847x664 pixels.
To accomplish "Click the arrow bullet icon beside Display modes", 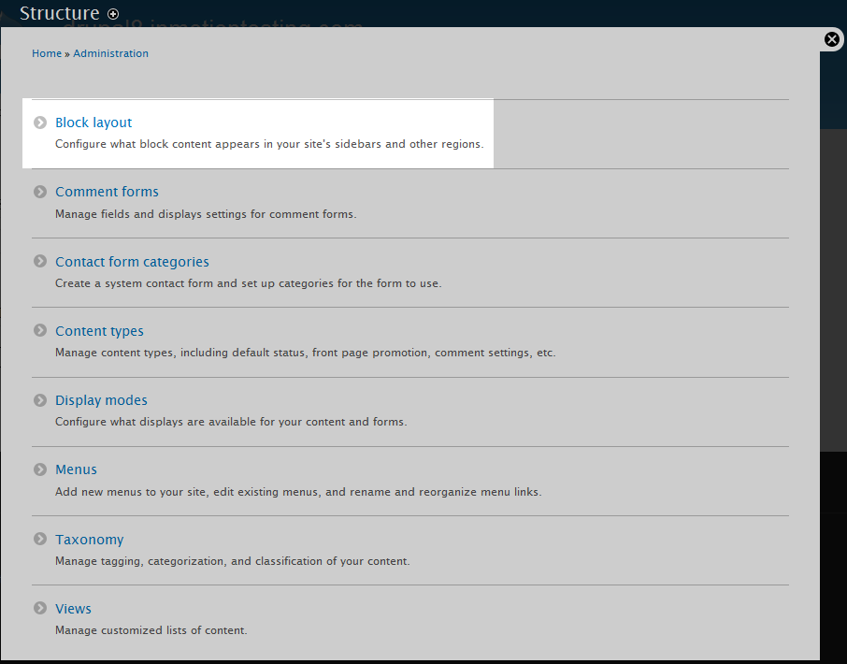I will pos(40,400).
